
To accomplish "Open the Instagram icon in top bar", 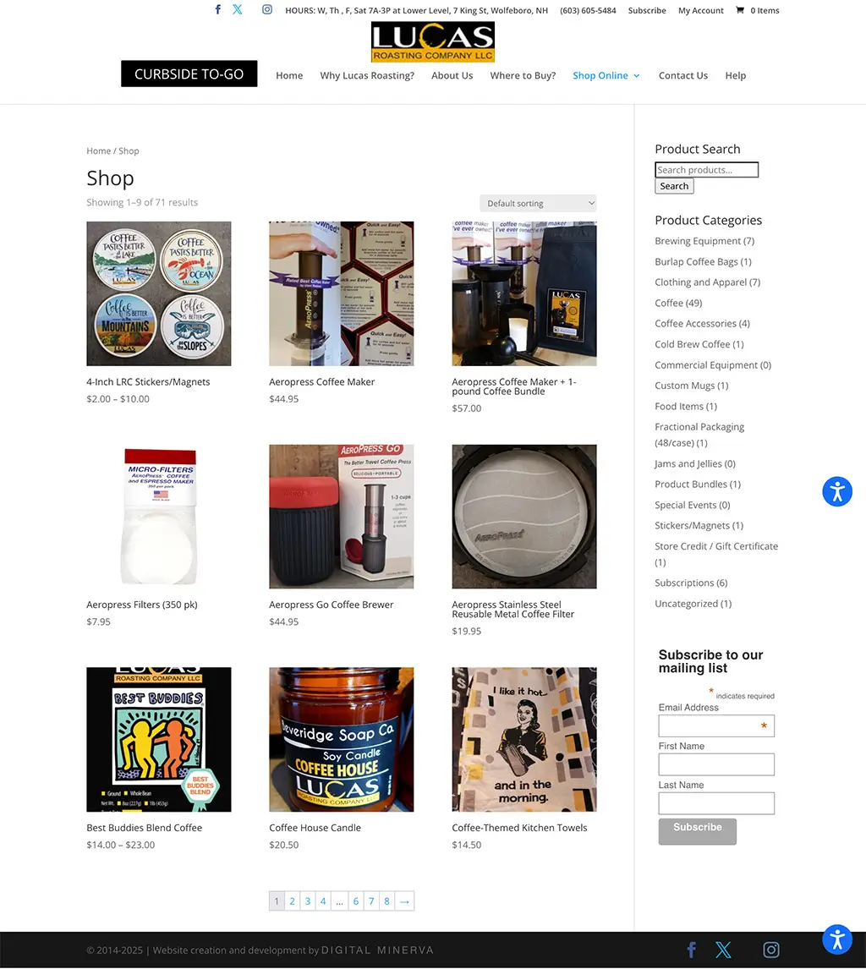I will (x=267, y=9).
